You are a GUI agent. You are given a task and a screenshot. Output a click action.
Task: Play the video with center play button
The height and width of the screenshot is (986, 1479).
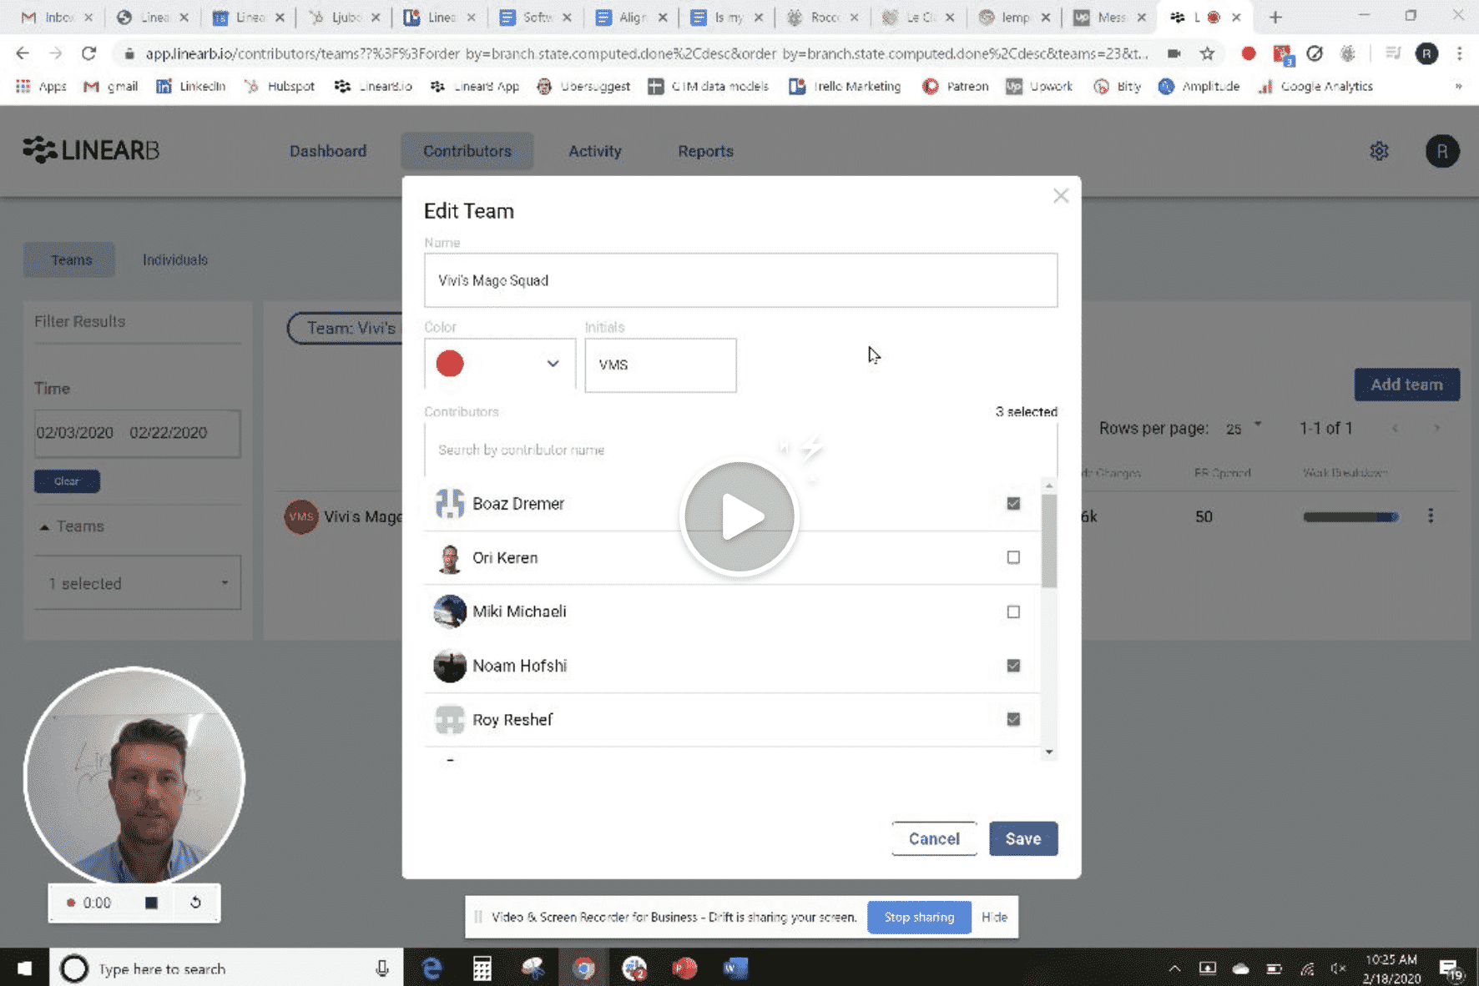(x=739, y=517)
